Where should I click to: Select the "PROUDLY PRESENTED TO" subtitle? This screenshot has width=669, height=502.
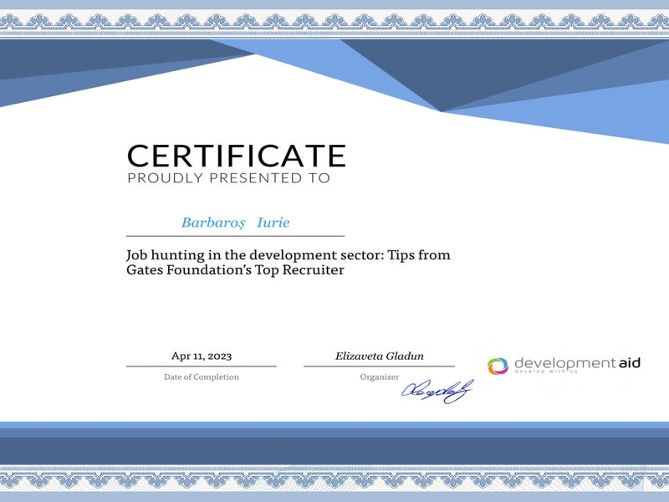[228, 178]
